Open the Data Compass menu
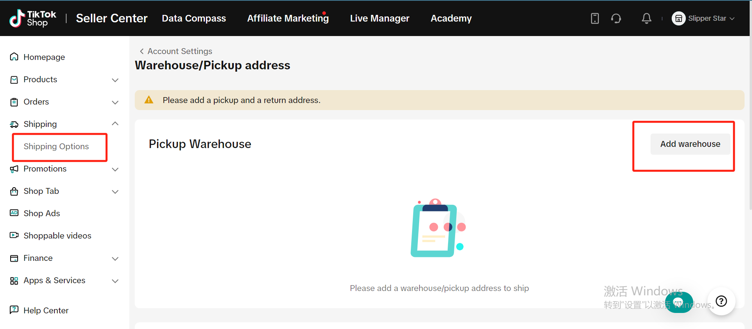The width and height of the screenshot is (752, 329). coord(193,18)
